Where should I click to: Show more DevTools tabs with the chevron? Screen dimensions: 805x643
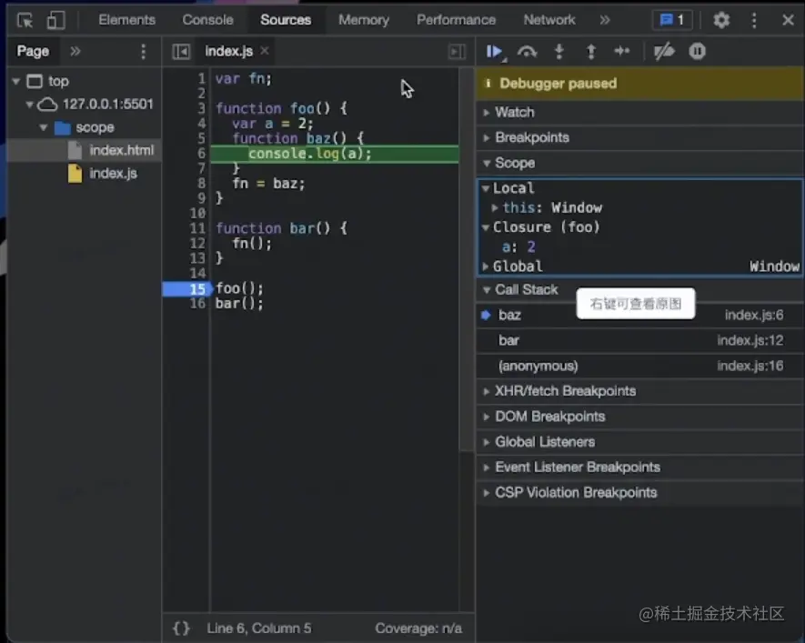click(605, 20)
